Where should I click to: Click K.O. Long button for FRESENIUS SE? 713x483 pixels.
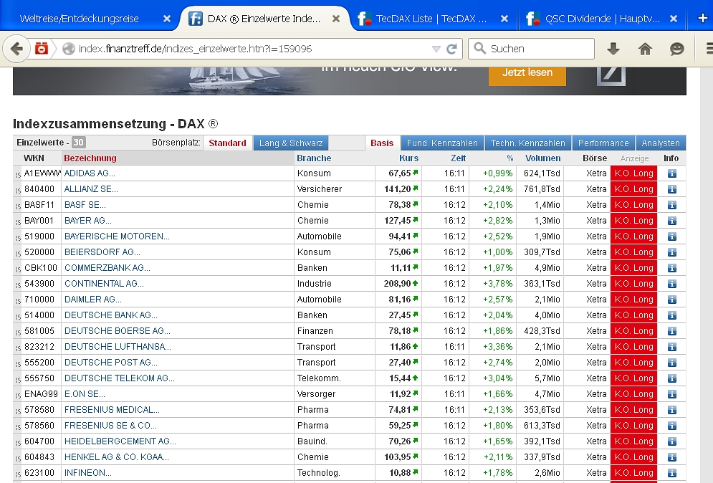(x=633, y=426)
